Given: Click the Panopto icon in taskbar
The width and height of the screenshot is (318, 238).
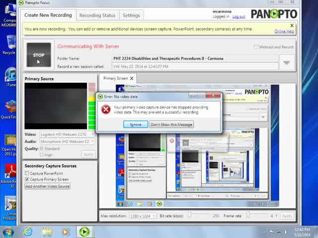Looking at the screenshot, I should click(84, 232).
